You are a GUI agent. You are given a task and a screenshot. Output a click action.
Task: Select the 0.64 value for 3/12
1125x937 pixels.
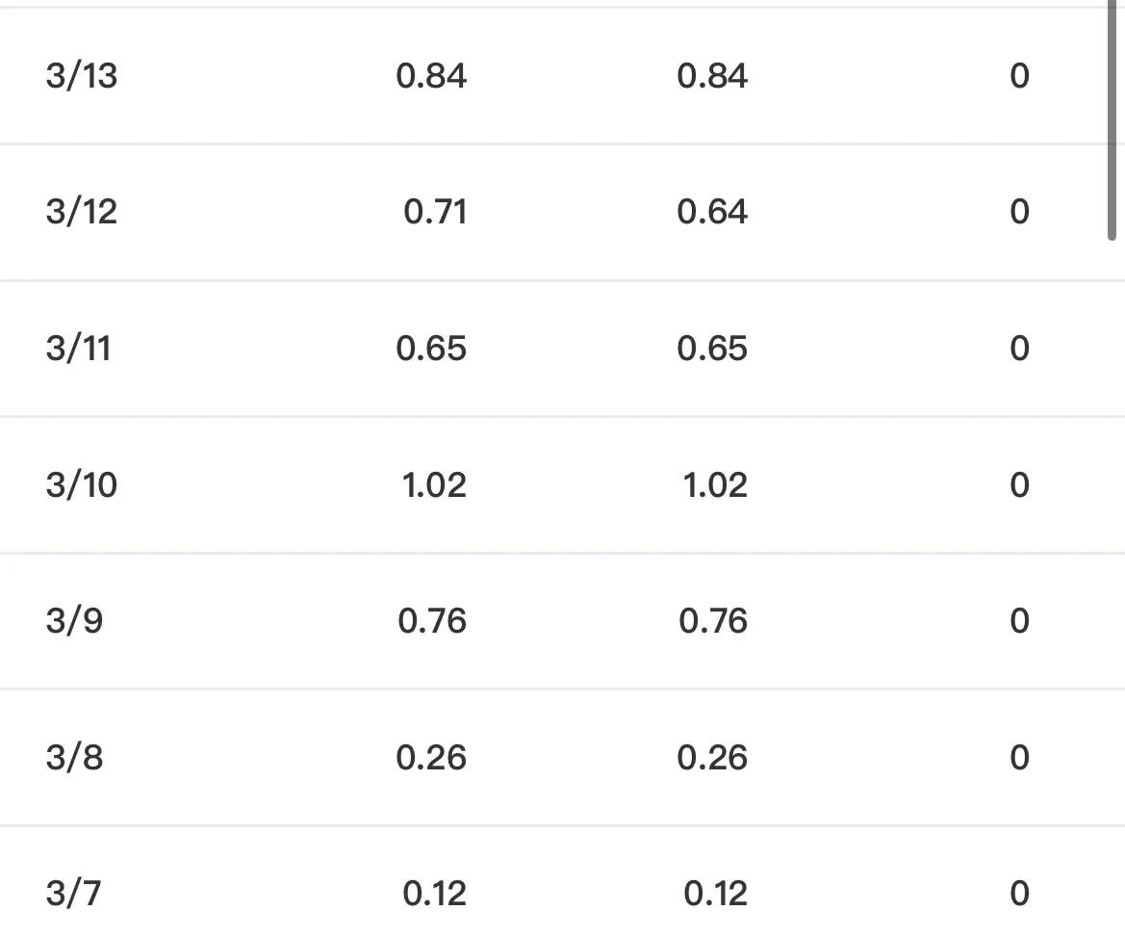712,212
